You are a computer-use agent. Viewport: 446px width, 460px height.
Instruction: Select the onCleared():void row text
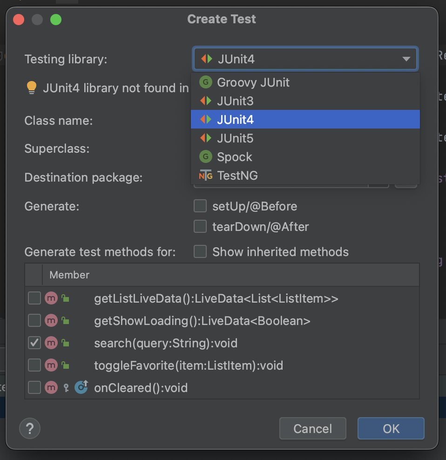click(x=141, y=388)
